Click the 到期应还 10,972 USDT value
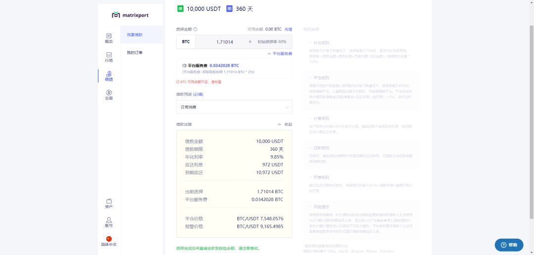534x255 pixels. 270,172
